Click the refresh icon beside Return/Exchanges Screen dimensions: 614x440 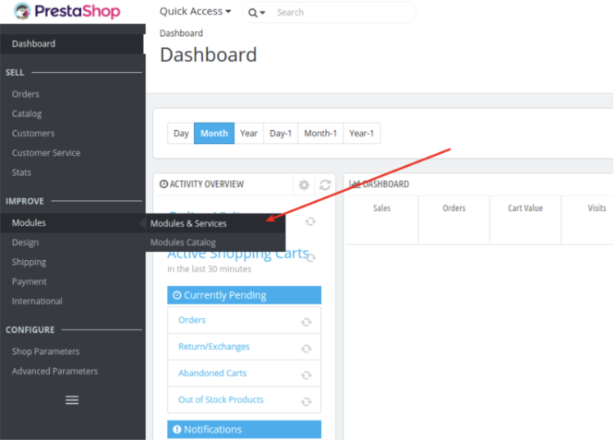pyautogui.click(x=306, y=348)
